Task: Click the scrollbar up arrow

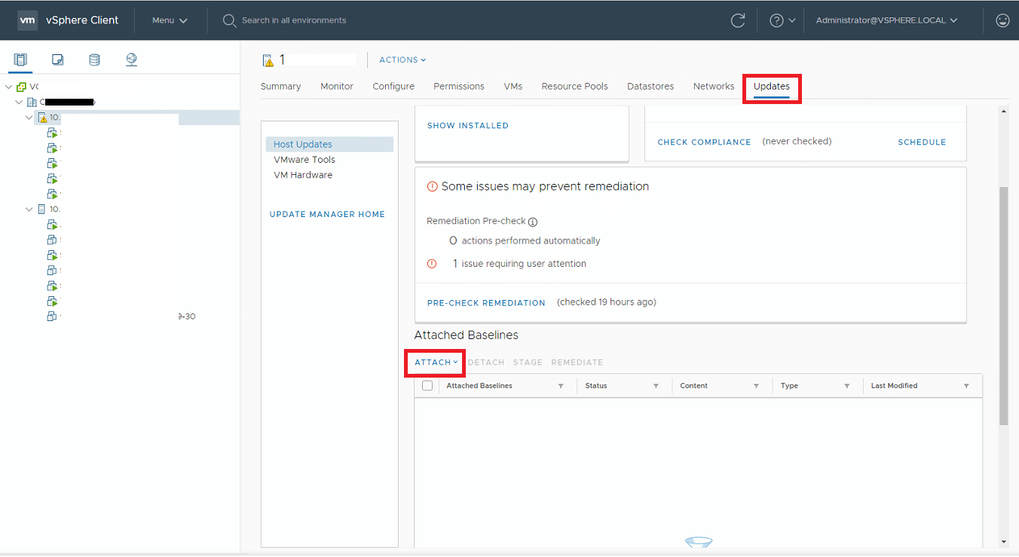Action: coord(1003,112)
